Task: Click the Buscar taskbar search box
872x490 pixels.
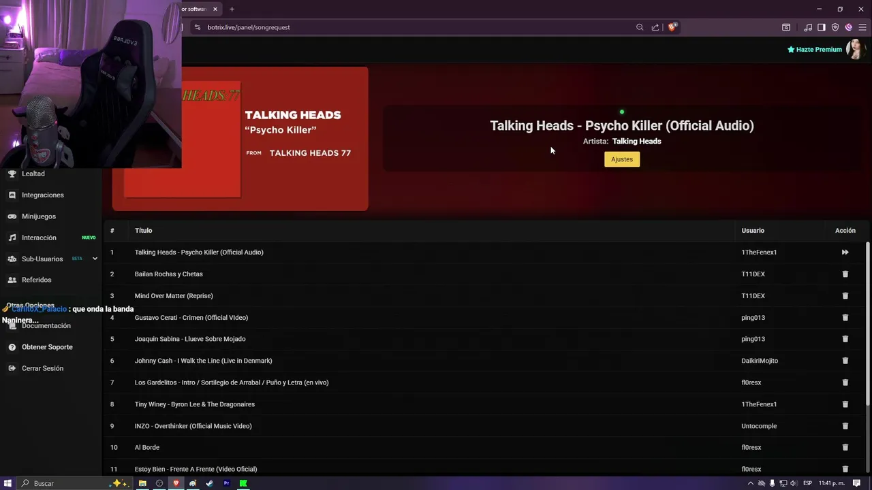Action: 74,483
